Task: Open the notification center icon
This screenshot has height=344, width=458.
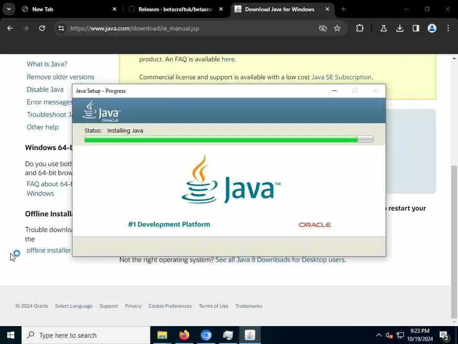Action: 444,335
